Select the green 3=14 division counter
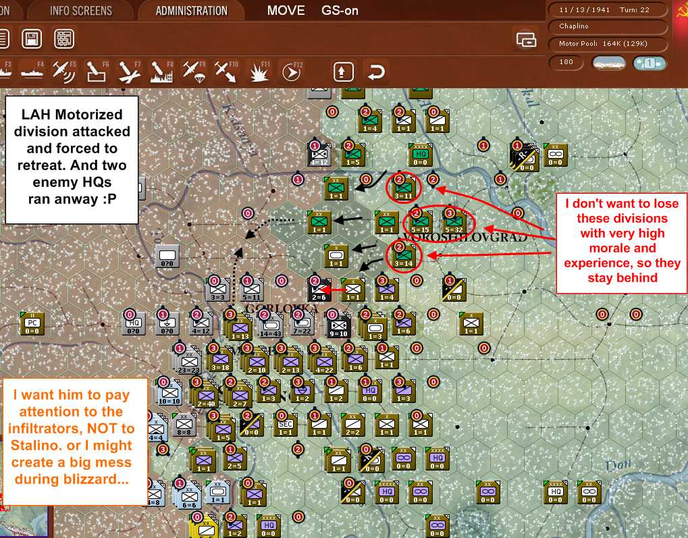This screenshot has width=688, height=538. point(403,256)
